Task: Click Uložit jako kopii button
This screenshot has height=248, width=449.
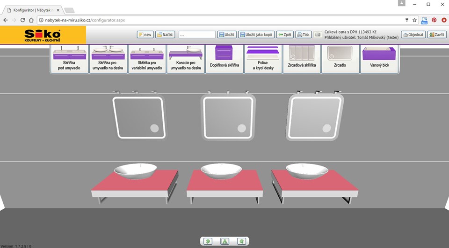Action: coord(256,34)
